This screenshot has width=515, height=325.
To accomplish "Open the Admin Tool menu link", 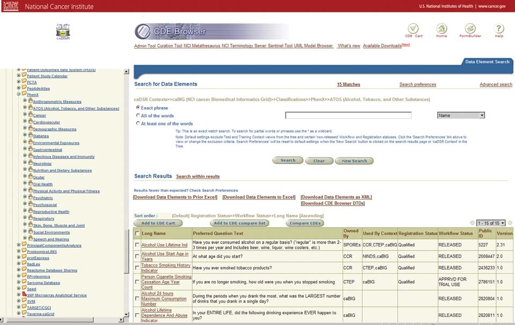I will (x=145, y=46).
